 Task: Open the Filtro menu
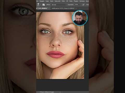pyautogui.click(x=63, y=1)
